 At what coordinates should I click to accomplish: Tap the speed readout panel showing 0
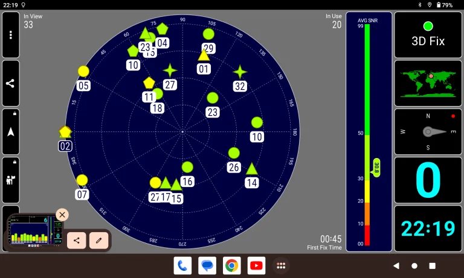[428, 180]
